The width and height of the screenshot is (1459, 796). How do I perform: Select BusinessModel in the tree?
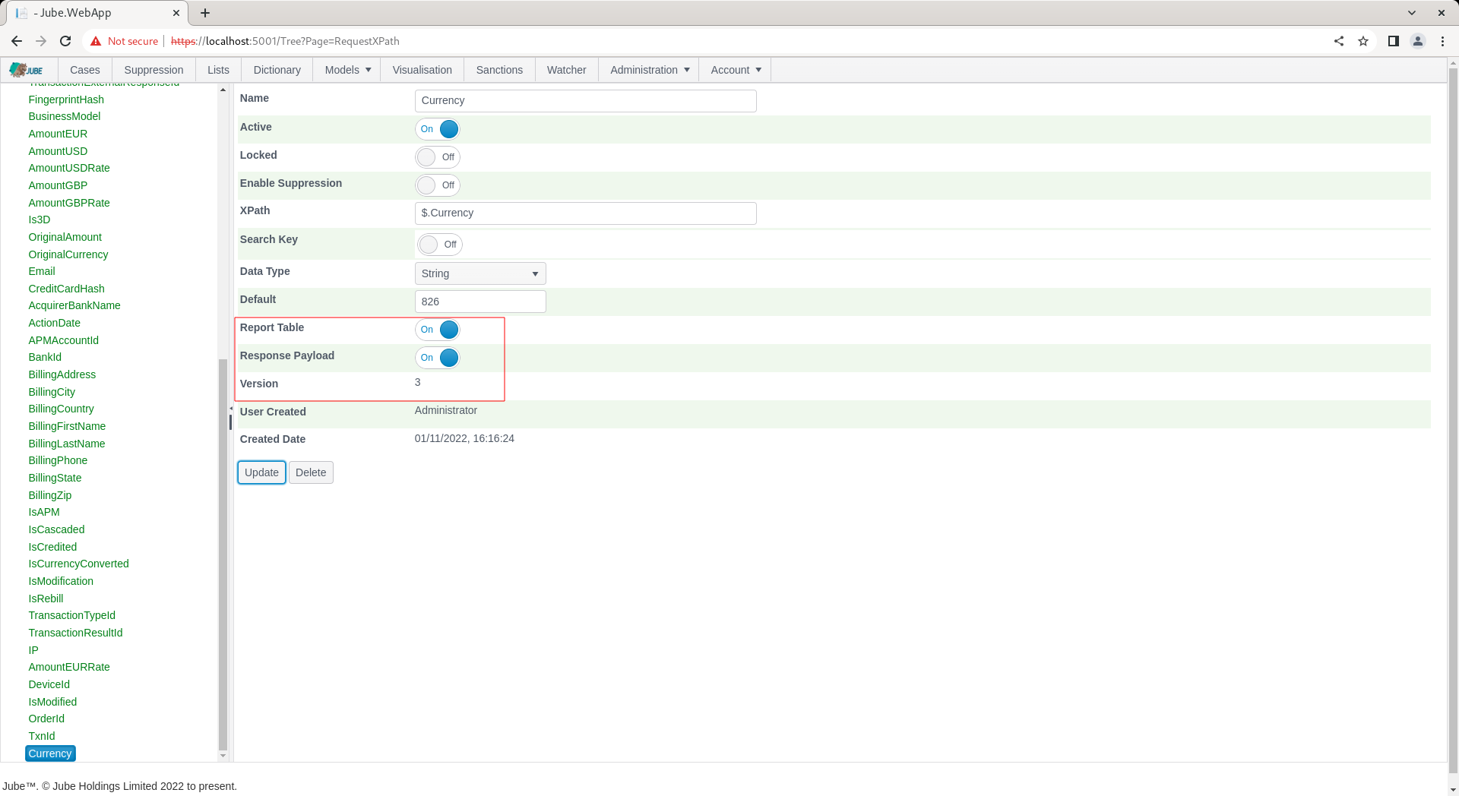(x=65, y=116)
